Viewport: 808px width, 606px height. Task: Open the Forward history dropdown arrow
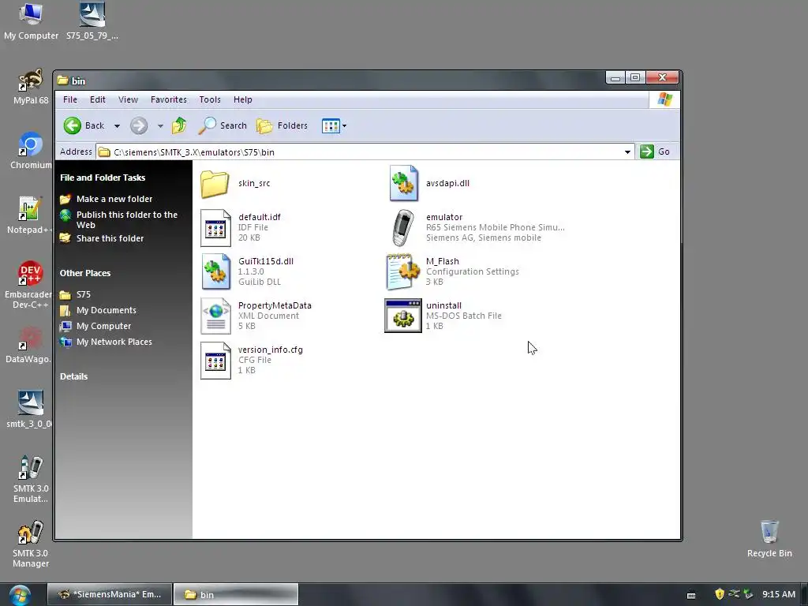coord(160,125)
